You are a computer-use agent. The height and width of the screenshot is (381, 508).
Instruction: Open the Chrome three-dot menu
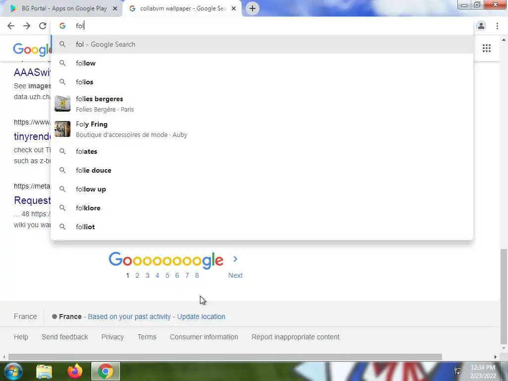pos(497,26)
